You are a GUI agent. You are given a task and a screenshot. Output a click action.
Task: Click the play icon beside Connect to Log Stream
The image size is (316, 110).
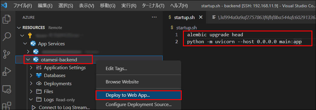point(34,107)
